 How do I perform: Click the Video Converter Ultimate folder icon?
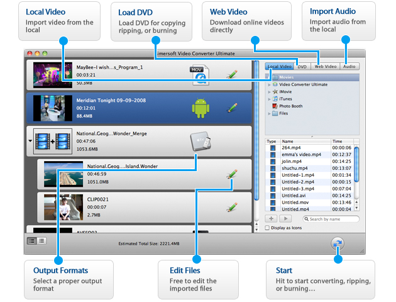pos(275,84)
